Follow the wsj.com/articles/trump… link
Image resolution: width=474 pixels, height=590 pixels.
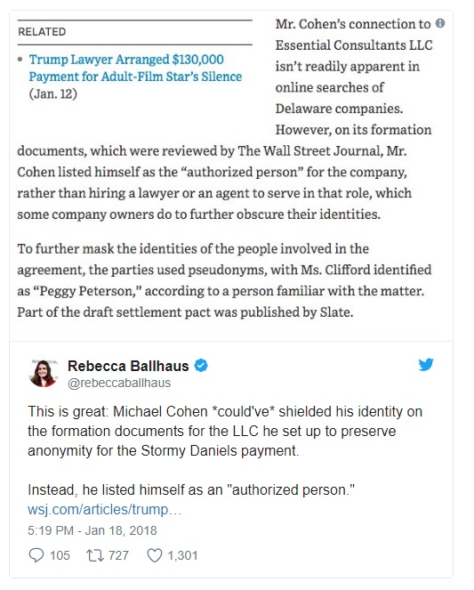coord(105,510)
